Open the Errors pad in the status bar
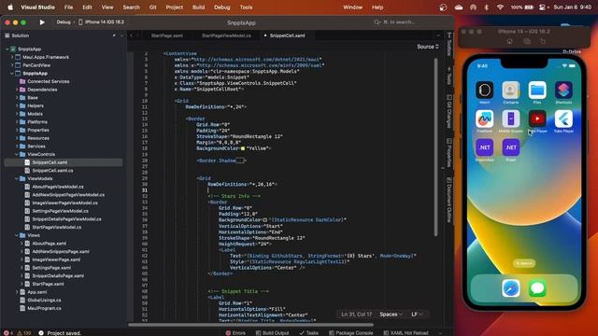 235,332
